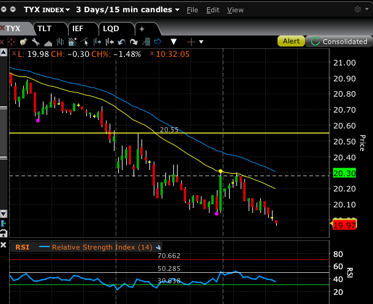Click the magenta marker dot near 20.63
Image resolution: width=373 pixels, height=304 pixels.
[x=38, y=120]
